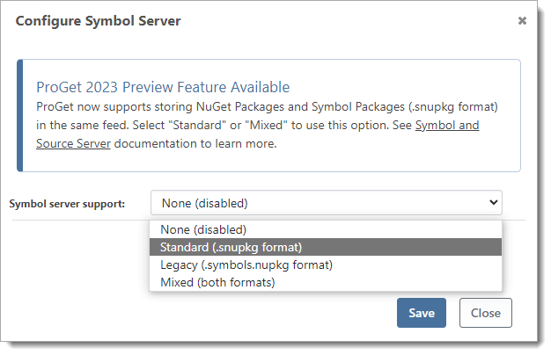Select the "None (disabled)" list option
Viewport: 551px width, 355px height.
click(203, 229)
